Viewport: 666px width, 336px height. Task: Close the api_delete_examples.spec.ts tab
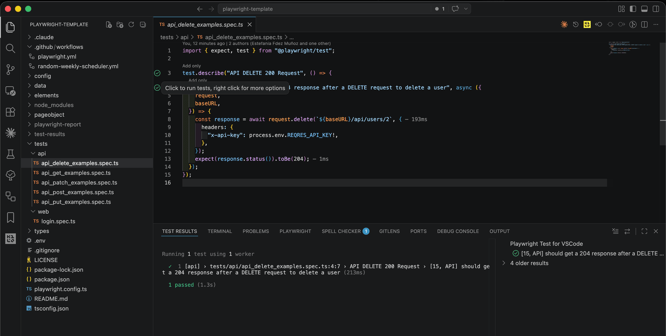[x=250, y=25]
